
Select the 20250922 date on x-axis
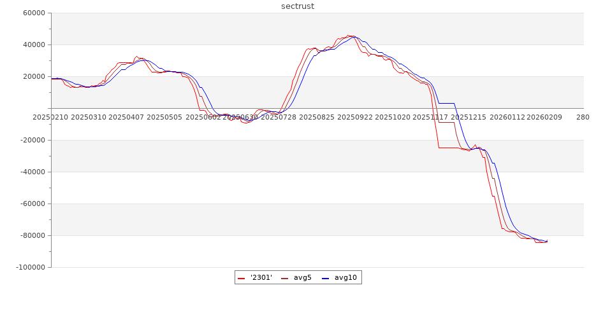coord(355,118)
